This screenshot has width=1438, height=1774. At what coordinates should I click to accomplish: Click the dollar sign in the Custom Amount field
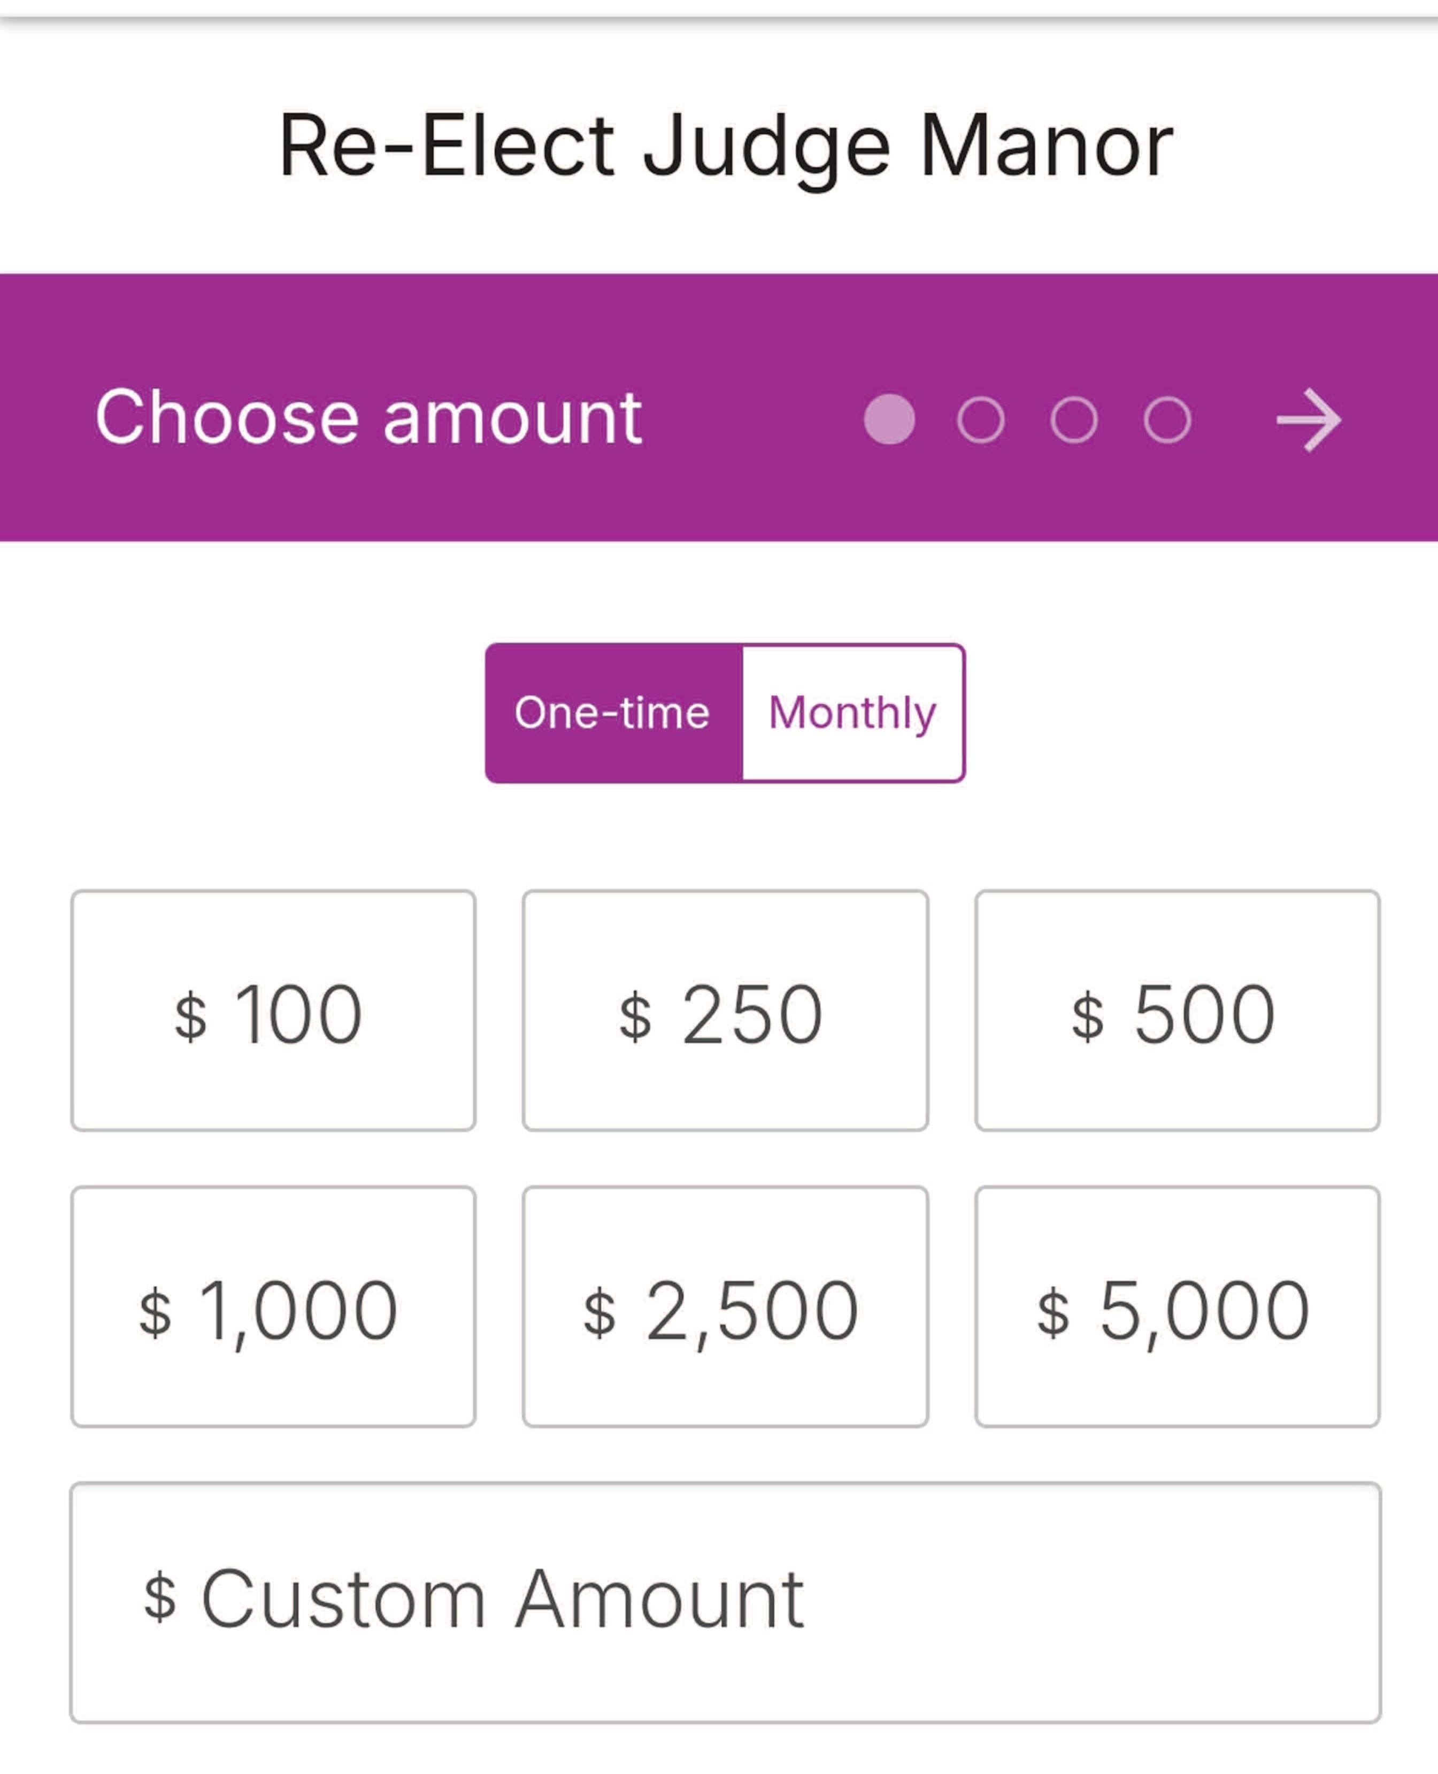tap(160, 1597)
